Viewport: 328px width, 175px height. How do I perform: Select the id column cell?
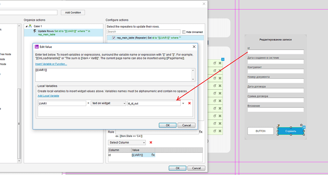[120, 155]
